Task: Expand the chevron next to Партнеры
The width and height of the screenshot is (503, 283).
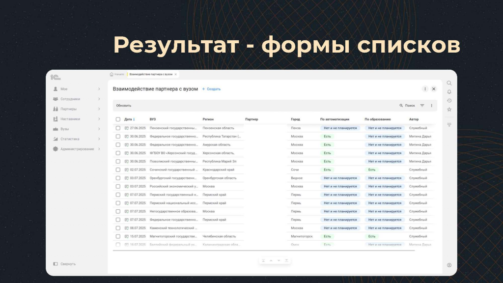Action: click(x=99, y=109)
